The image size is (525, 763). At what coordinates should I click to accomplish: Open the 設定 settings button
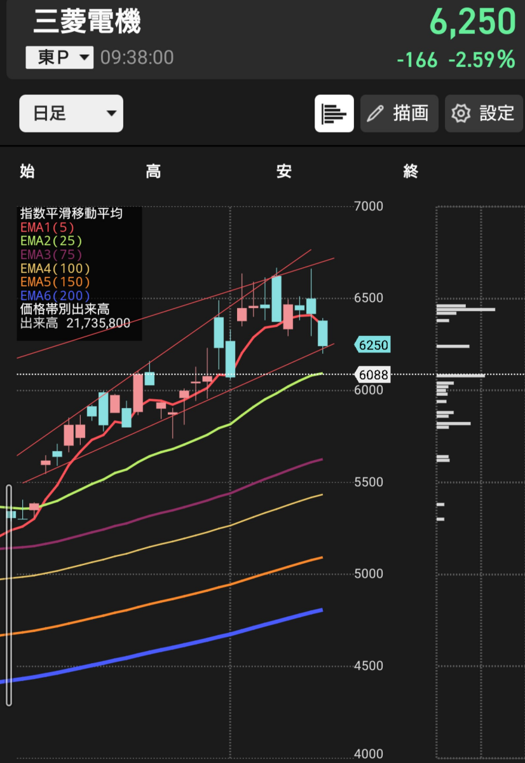click(x=484, y=113)
